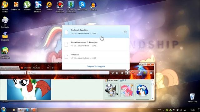
Task: Expand the Adblock Plus dropdown arrow
Action: (135, 73)
